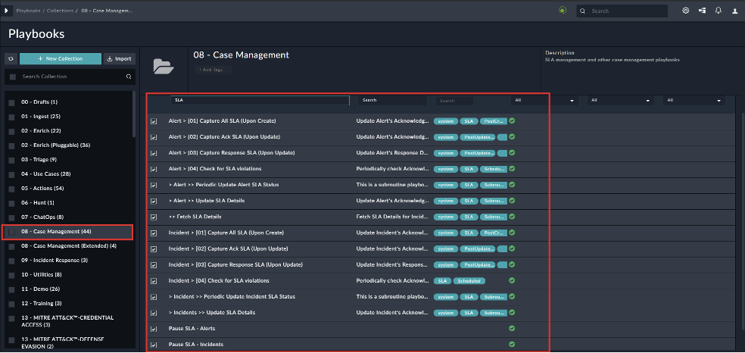Open the user profile icon

(x=734, y=11)
